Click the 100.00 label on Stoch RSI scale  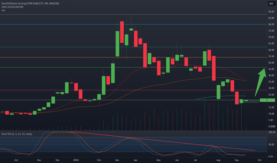tap(272, 132)
